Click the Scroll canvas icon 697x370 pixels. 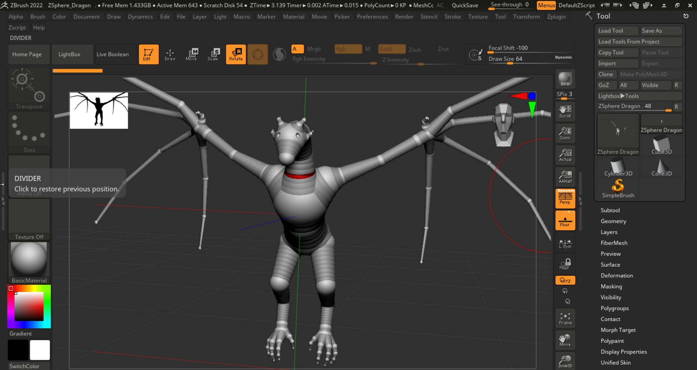click(565, 112)
